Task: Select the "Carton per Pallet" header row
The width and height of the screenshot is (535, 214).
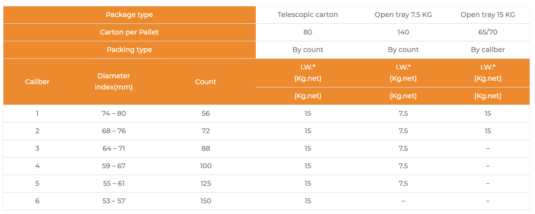Action: [129, 32]
